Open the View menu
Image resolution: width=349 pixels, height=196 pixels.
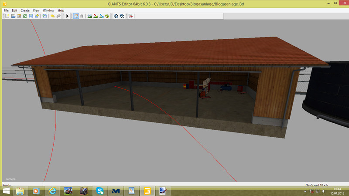(x=36, y=10)
